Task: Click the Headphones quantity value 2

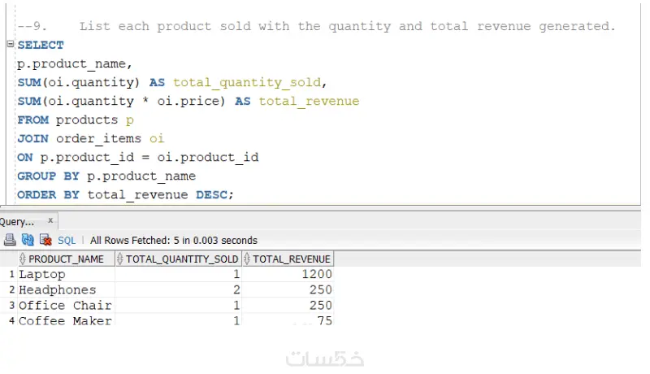Action: coord(236,289)
